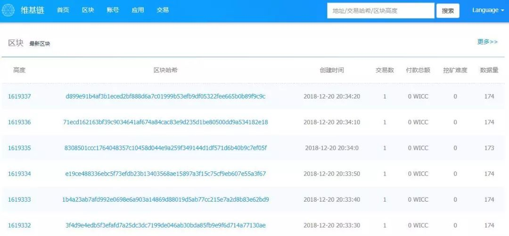
Task: Open block height 1619336
Action: pyautogui.click(x=19, y=122)
